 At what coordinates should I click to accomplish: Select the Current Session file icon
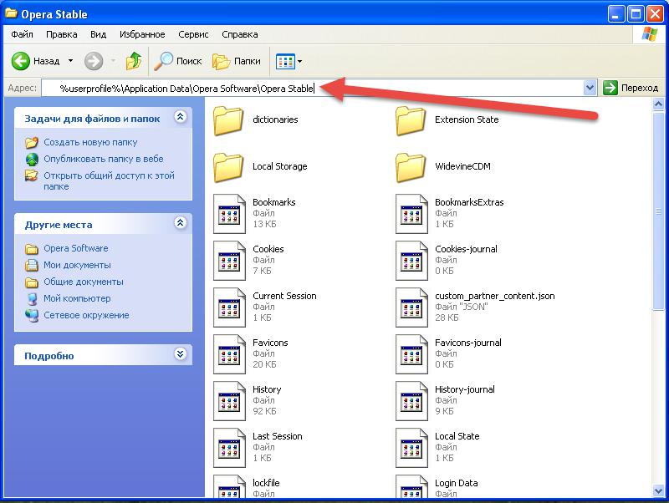(x=229, y=307)
